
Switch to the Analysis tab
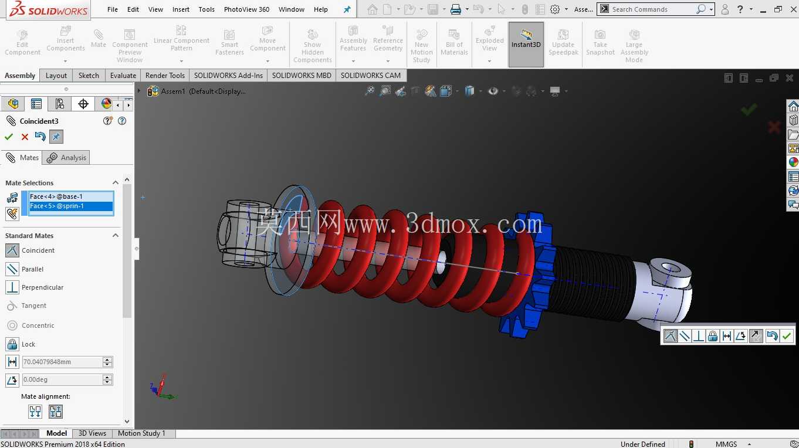tap(67, 158)
